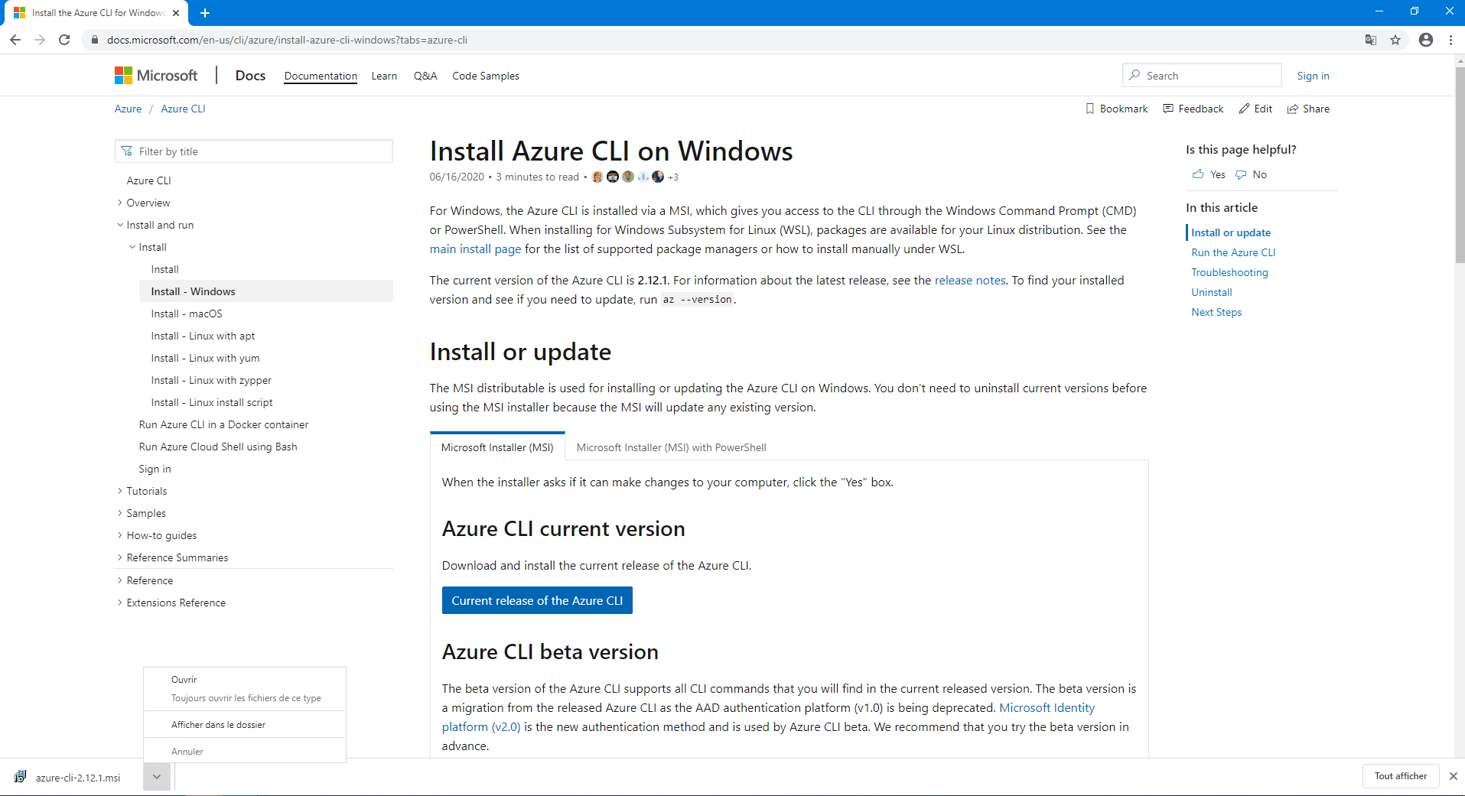Click the Current release of the Azure CLI button
Image resolution: width=1465 pixels, height=796 pixels.
point(537,600)
